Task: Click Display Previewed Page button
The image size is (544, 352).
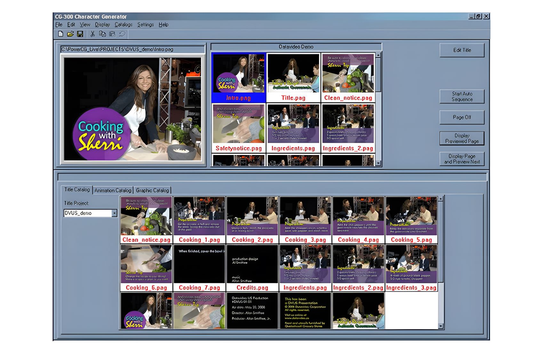Action: (x=462, y=138)
